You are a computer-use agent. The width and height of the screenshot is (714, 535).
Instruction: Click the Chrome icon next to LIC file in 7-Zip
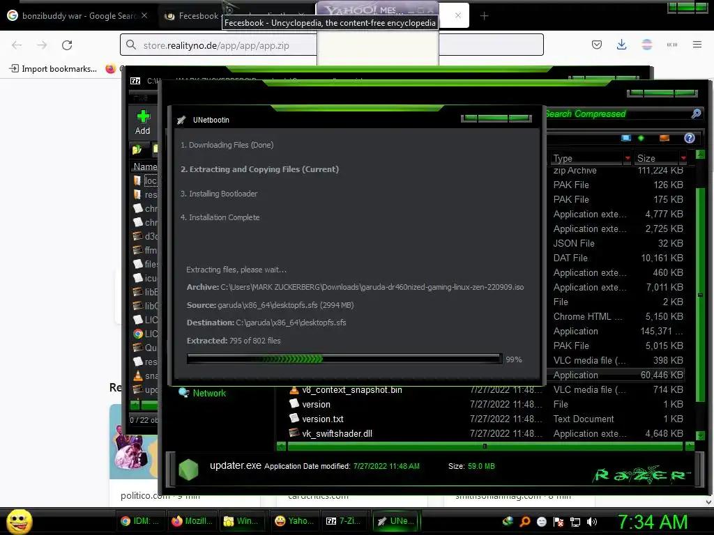[138, 334]
